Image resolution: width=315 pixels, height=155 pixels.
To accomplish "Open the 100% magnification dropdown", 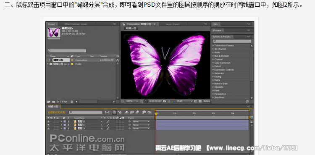I will coord(132,101).
